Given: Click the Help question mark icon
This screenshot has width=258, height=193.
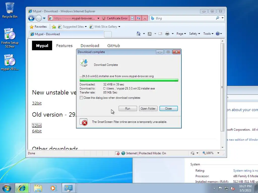Looking at the screenshot, I should tap(217, 34).
